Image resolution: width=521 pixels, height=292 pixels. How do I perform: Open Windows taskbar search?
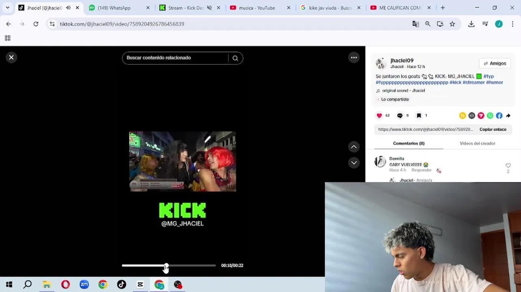(28, 285)
